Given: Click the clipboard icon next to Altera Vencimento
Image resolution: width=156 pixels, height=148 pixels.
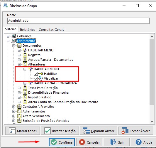Looking at the screenshot, I should tap(19, 116).
